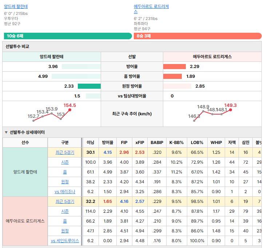The image size is (264, 248).
Task: Click the 구분 column header
Action: click(65, 143)
